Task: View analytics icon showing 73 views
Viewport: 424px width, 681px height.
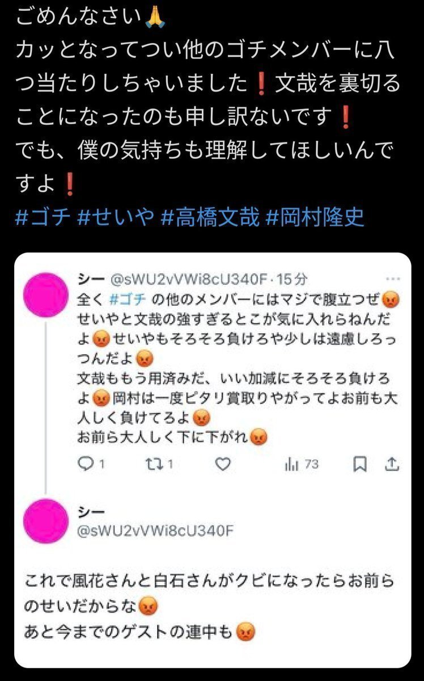Action: coord(291,464)
